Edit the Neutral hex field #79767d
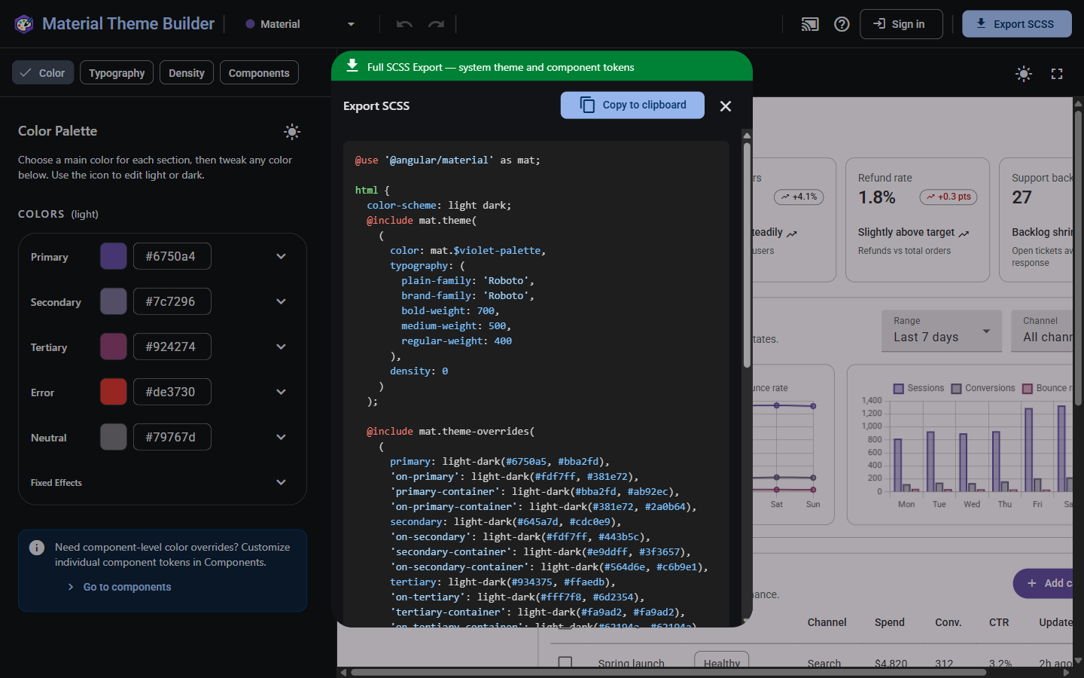 [x=172, y=437]
